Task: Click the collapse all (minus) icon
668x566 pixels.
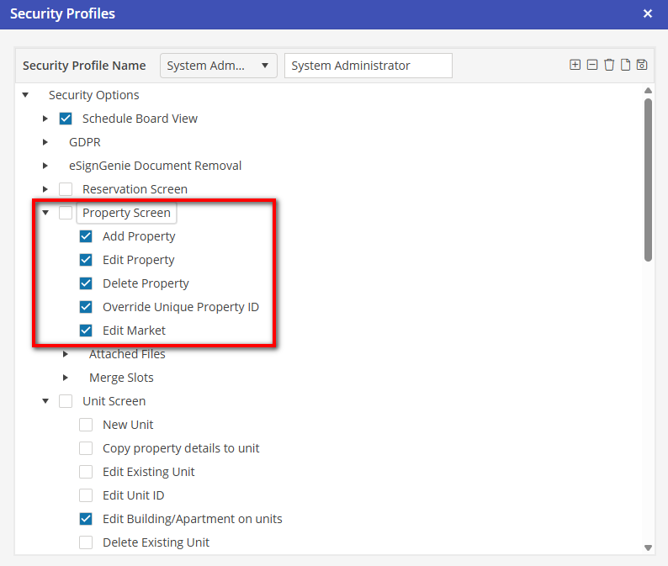Action: pyautogui.click(x=591, y=65)
